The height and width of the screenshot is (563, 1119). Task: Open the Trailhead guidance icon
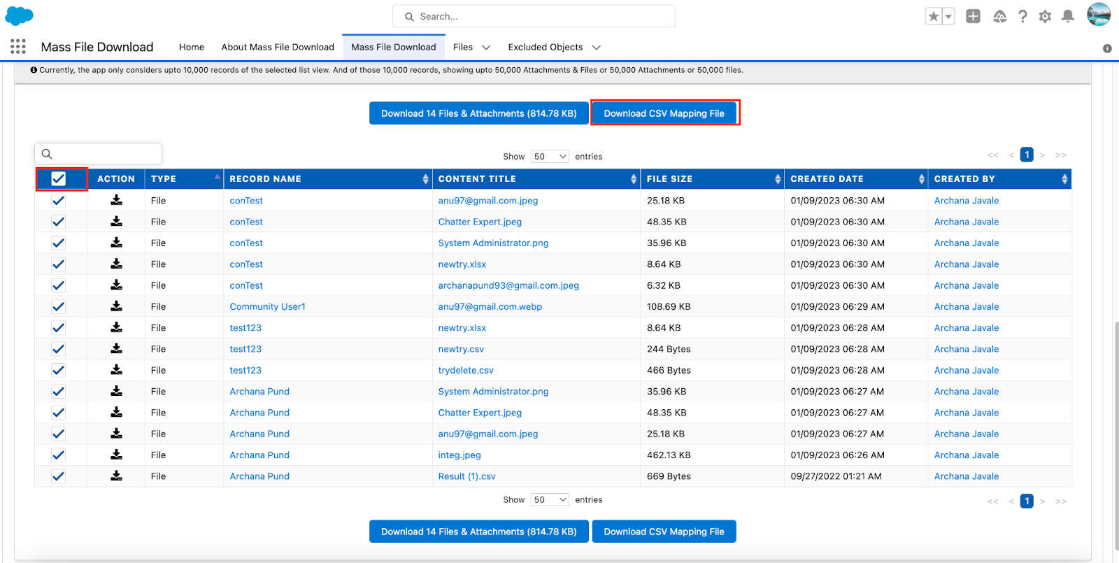tap(999, 16)
